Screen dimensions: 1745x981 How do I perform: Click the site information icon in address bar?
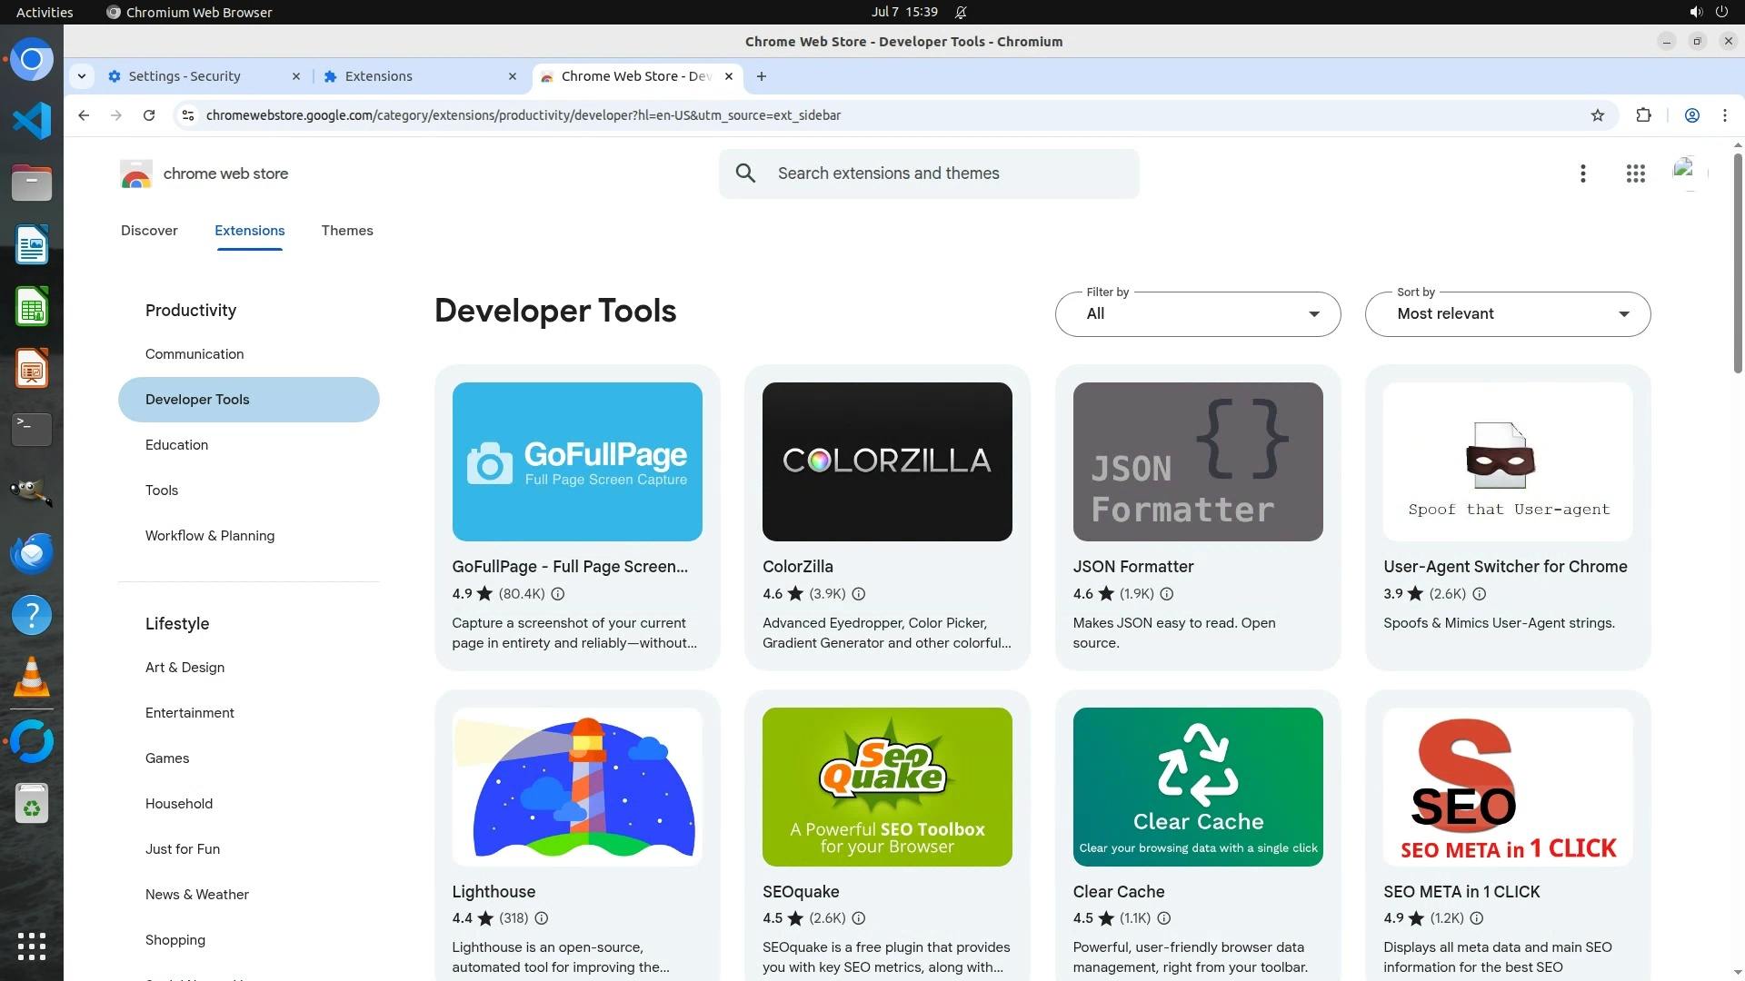click(188, 115)
